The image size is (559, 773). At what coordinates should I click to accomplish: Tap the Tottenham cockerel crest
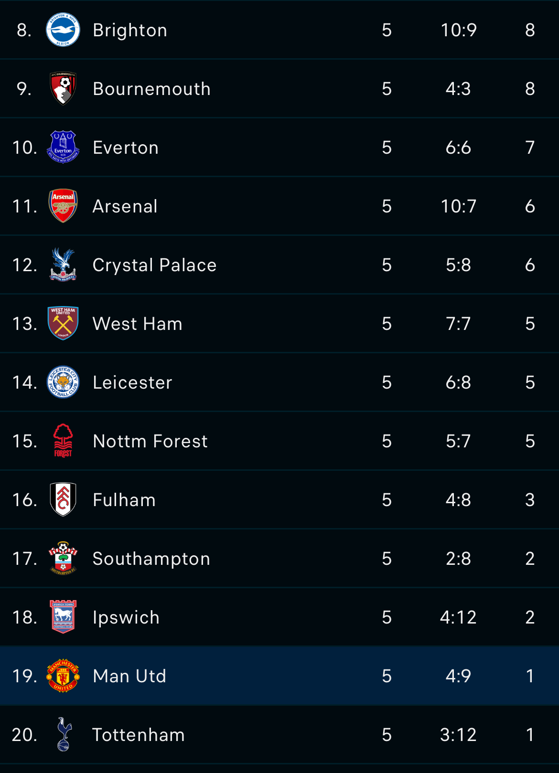click(63, 734)
